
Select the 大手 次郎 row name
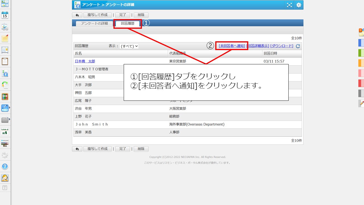(x=83, y=85)
